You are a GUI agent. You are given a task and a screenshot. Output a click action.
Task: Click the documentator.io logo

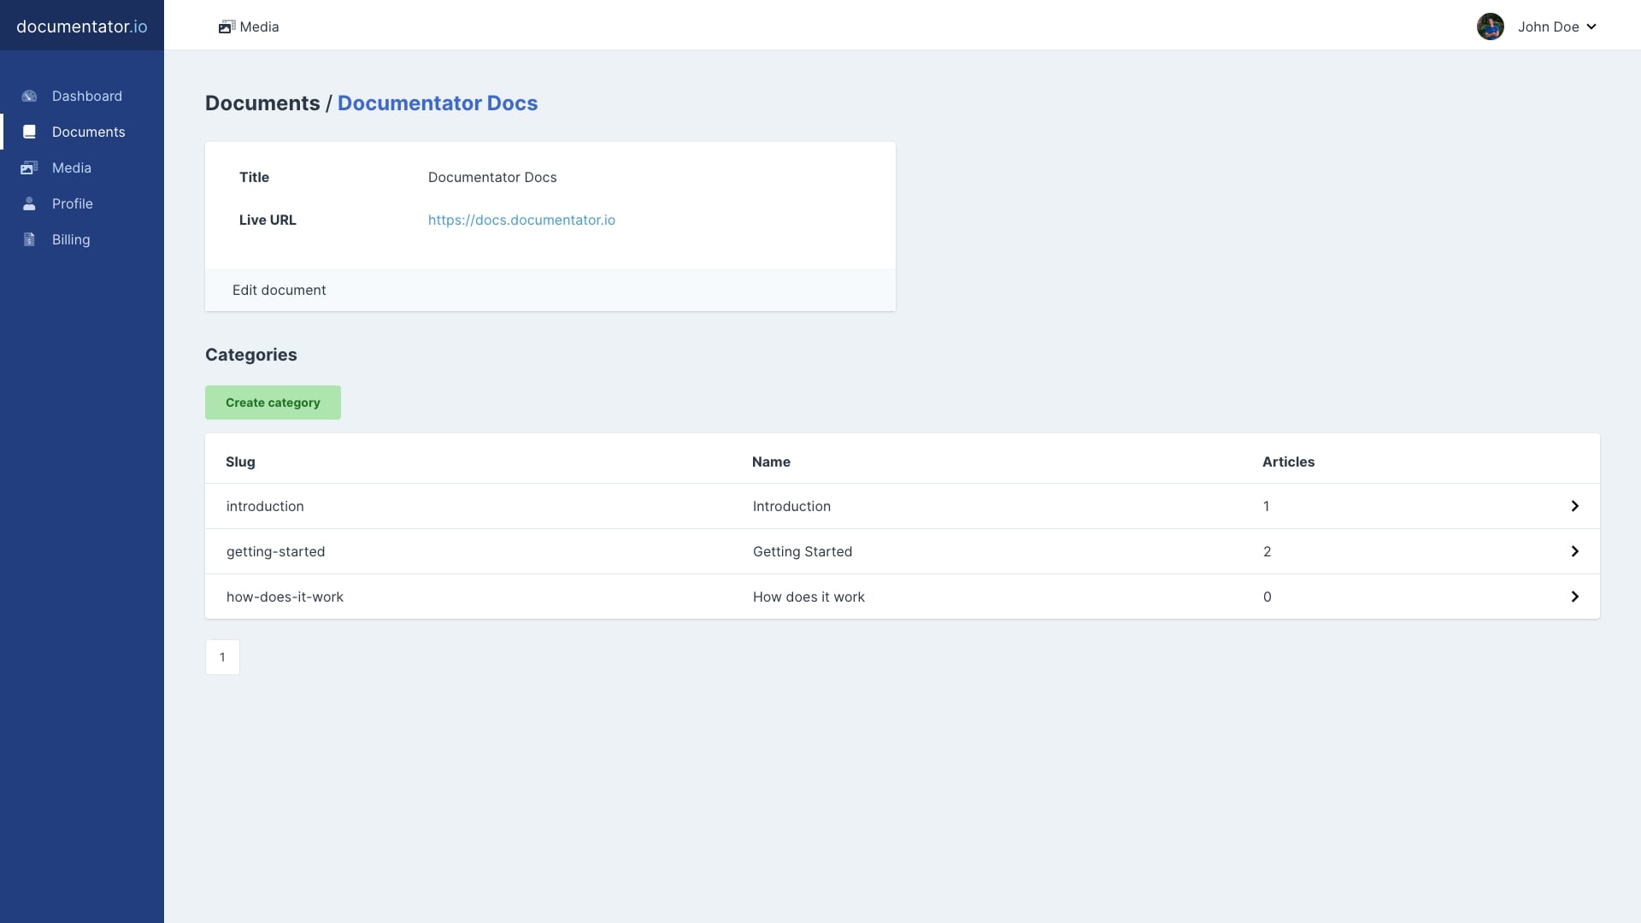(x=82, y=26)
